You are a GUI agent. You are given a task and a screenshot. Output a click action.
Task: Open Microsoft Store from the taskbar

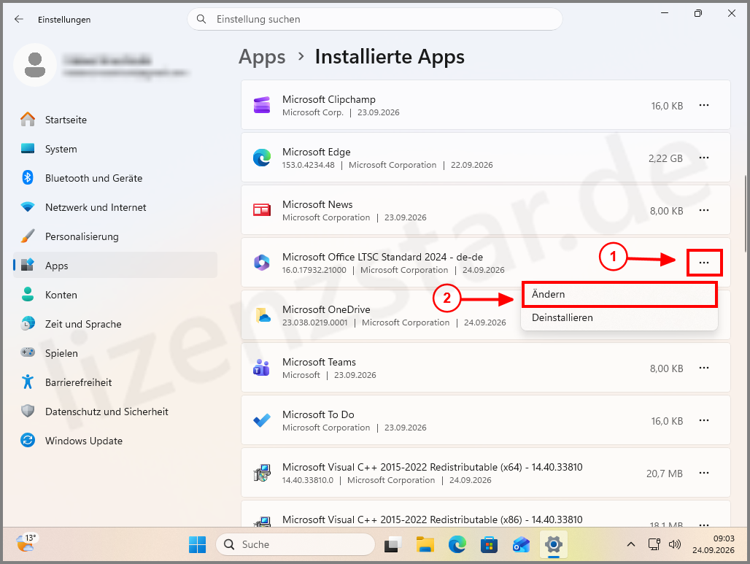pos(489,544)
